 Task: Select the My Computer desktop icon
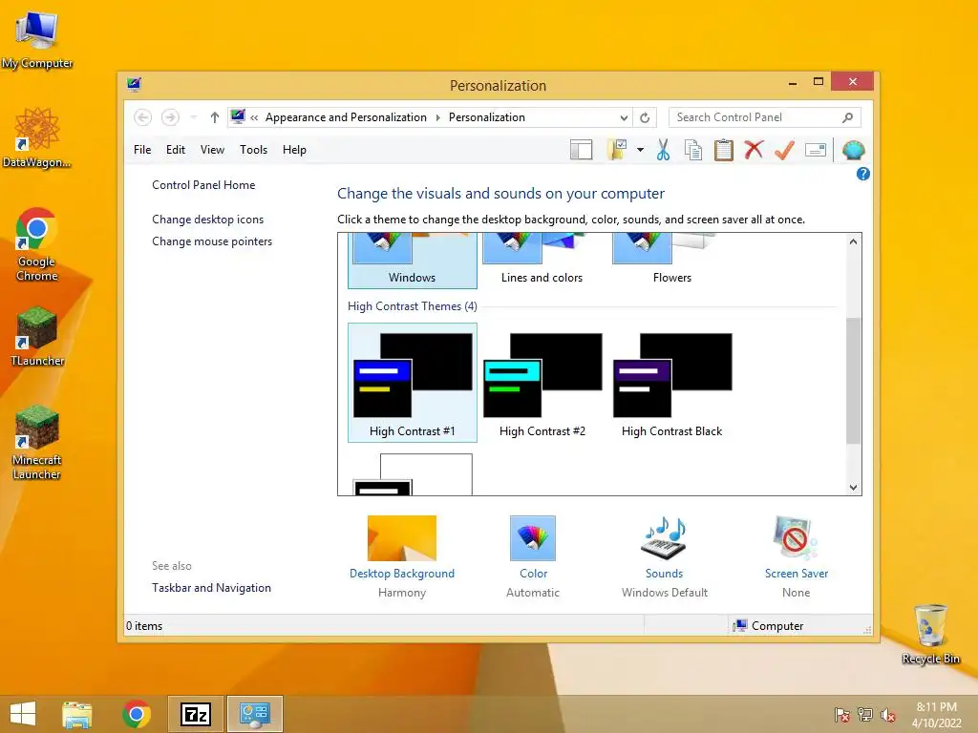tap(37, 40)
